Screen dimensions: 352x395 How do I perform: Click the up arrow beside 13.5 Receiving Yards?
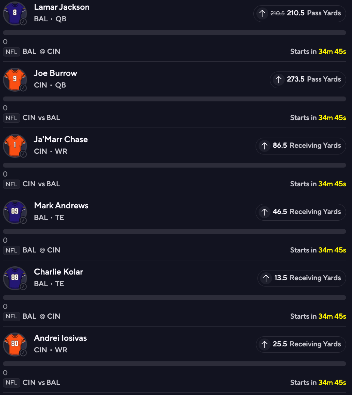click(x=266, y=278)
